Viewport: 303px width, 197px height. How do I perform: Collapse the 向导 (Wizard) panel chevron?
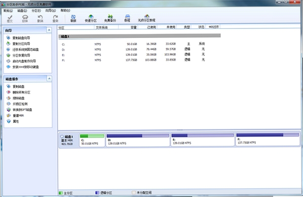[x=49, y=30]
